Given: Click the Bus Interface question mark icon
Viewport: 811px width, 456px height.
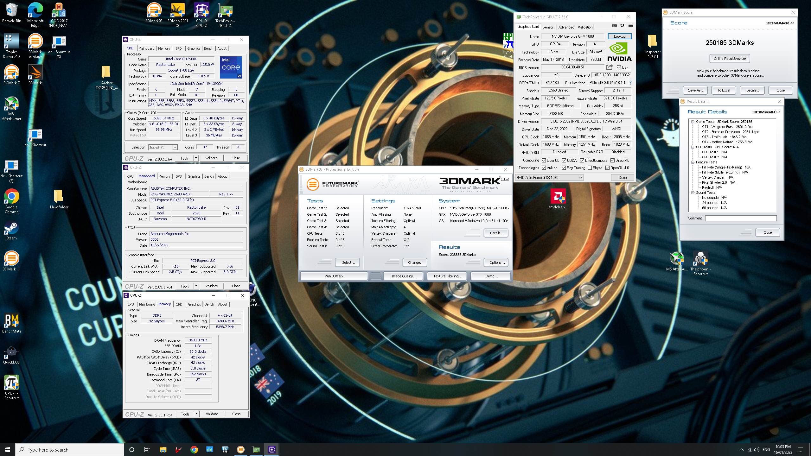Looking at the screenshot, I should [x=630, y=83].
